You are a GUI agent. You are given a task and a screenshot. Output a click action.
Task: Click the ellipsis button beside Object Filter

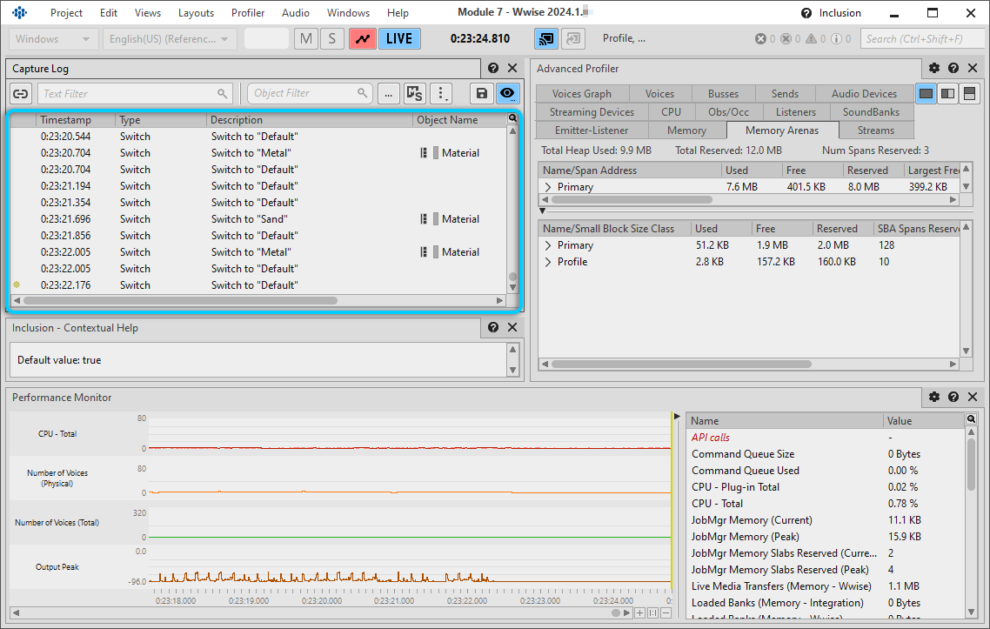(x=388, y=94)
